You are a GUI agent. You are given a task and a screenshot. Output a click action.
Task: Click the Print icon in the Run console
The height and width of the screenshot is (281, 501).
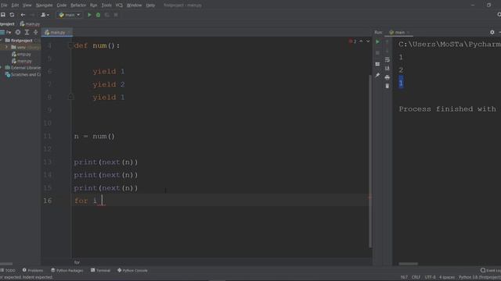[x=387, y=77]
